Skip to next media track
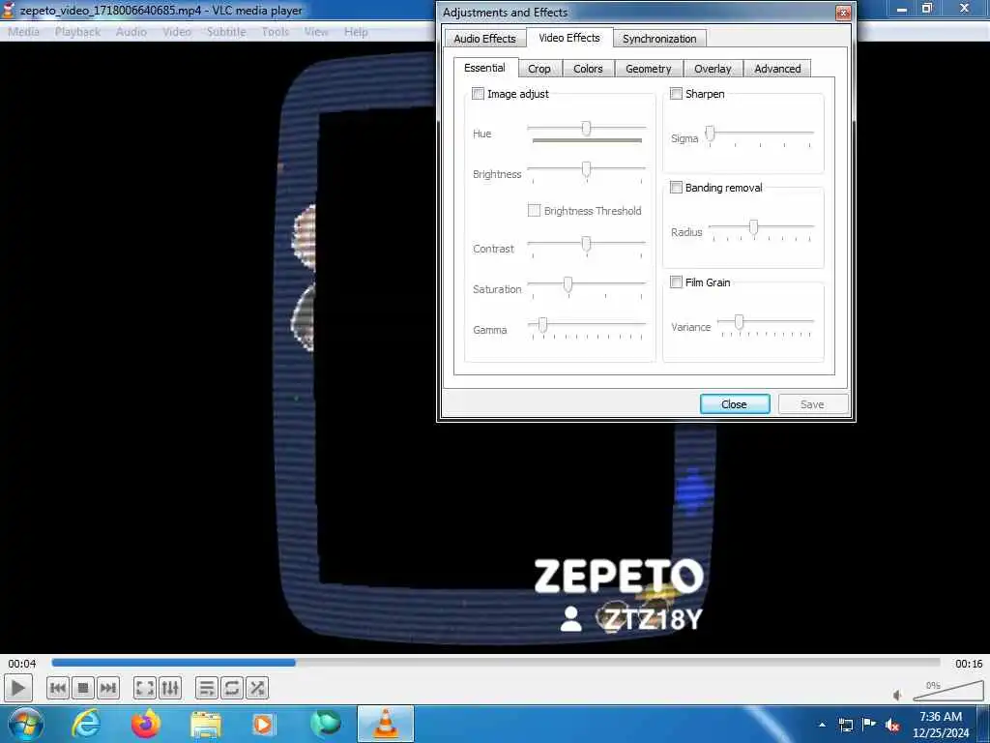Viewport: 990px width, 743px height. tap(108, 688)
